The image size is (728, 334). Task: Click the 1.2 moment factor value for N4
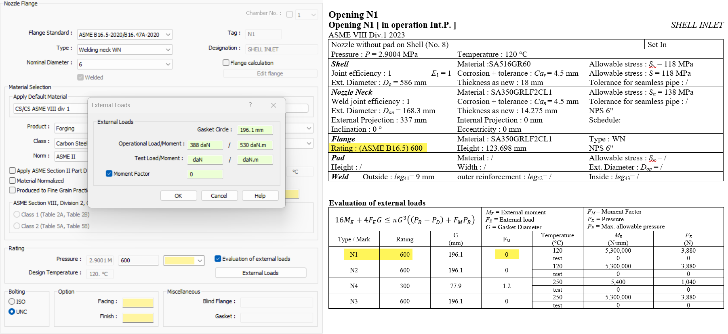[x=507, y=286]
